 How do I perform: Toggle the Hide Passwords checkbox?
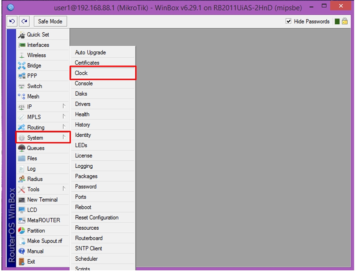tap(288, 21)
